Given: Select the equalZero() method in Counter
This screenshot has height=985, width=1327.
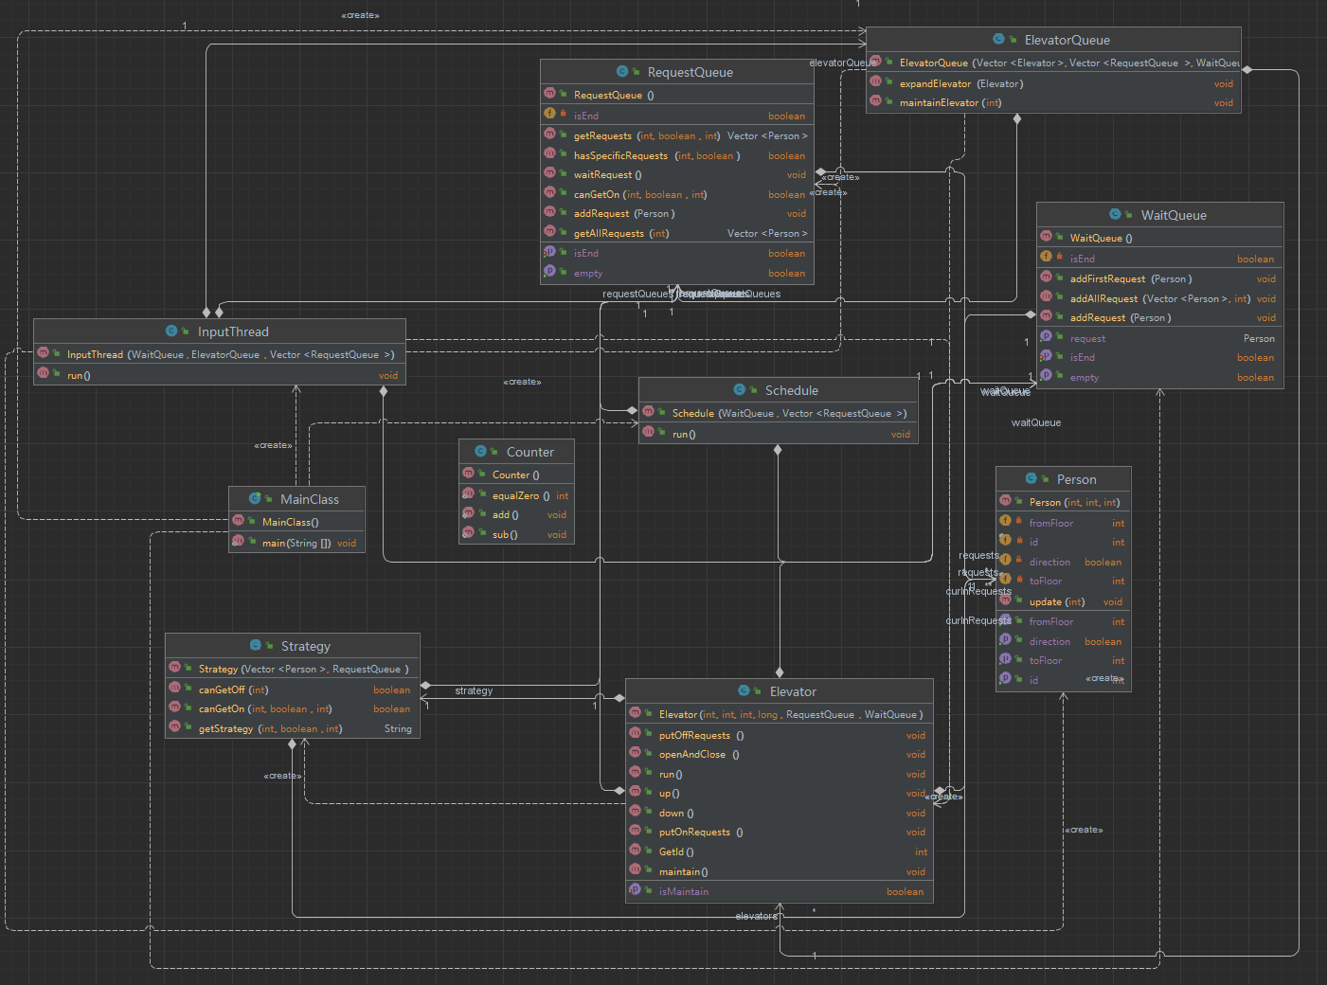Looking at the screenshot, I should 516,495.
